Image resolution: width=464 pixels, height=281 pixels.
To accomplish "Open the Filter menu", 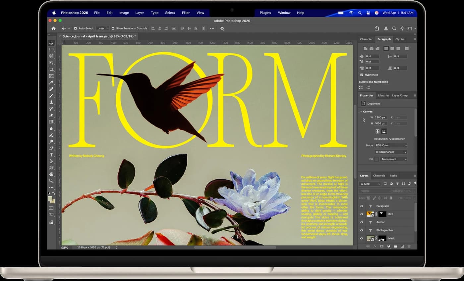I will (186, 13).
